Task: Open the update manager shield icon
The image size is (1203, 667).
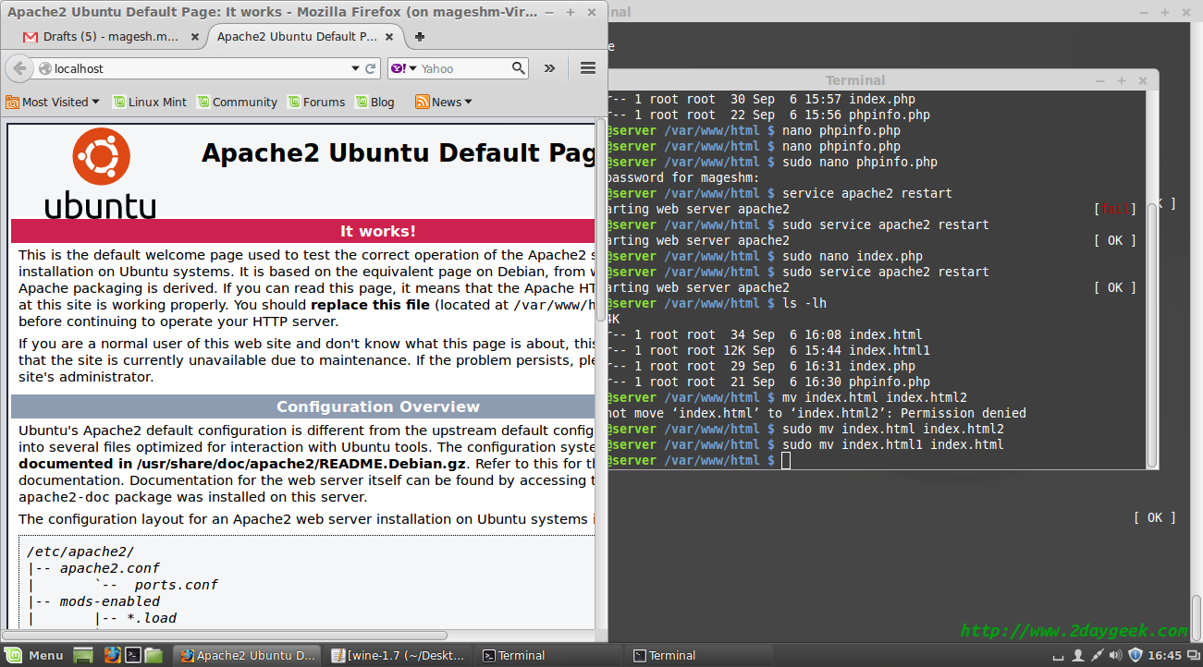Action: point(1135,655)
